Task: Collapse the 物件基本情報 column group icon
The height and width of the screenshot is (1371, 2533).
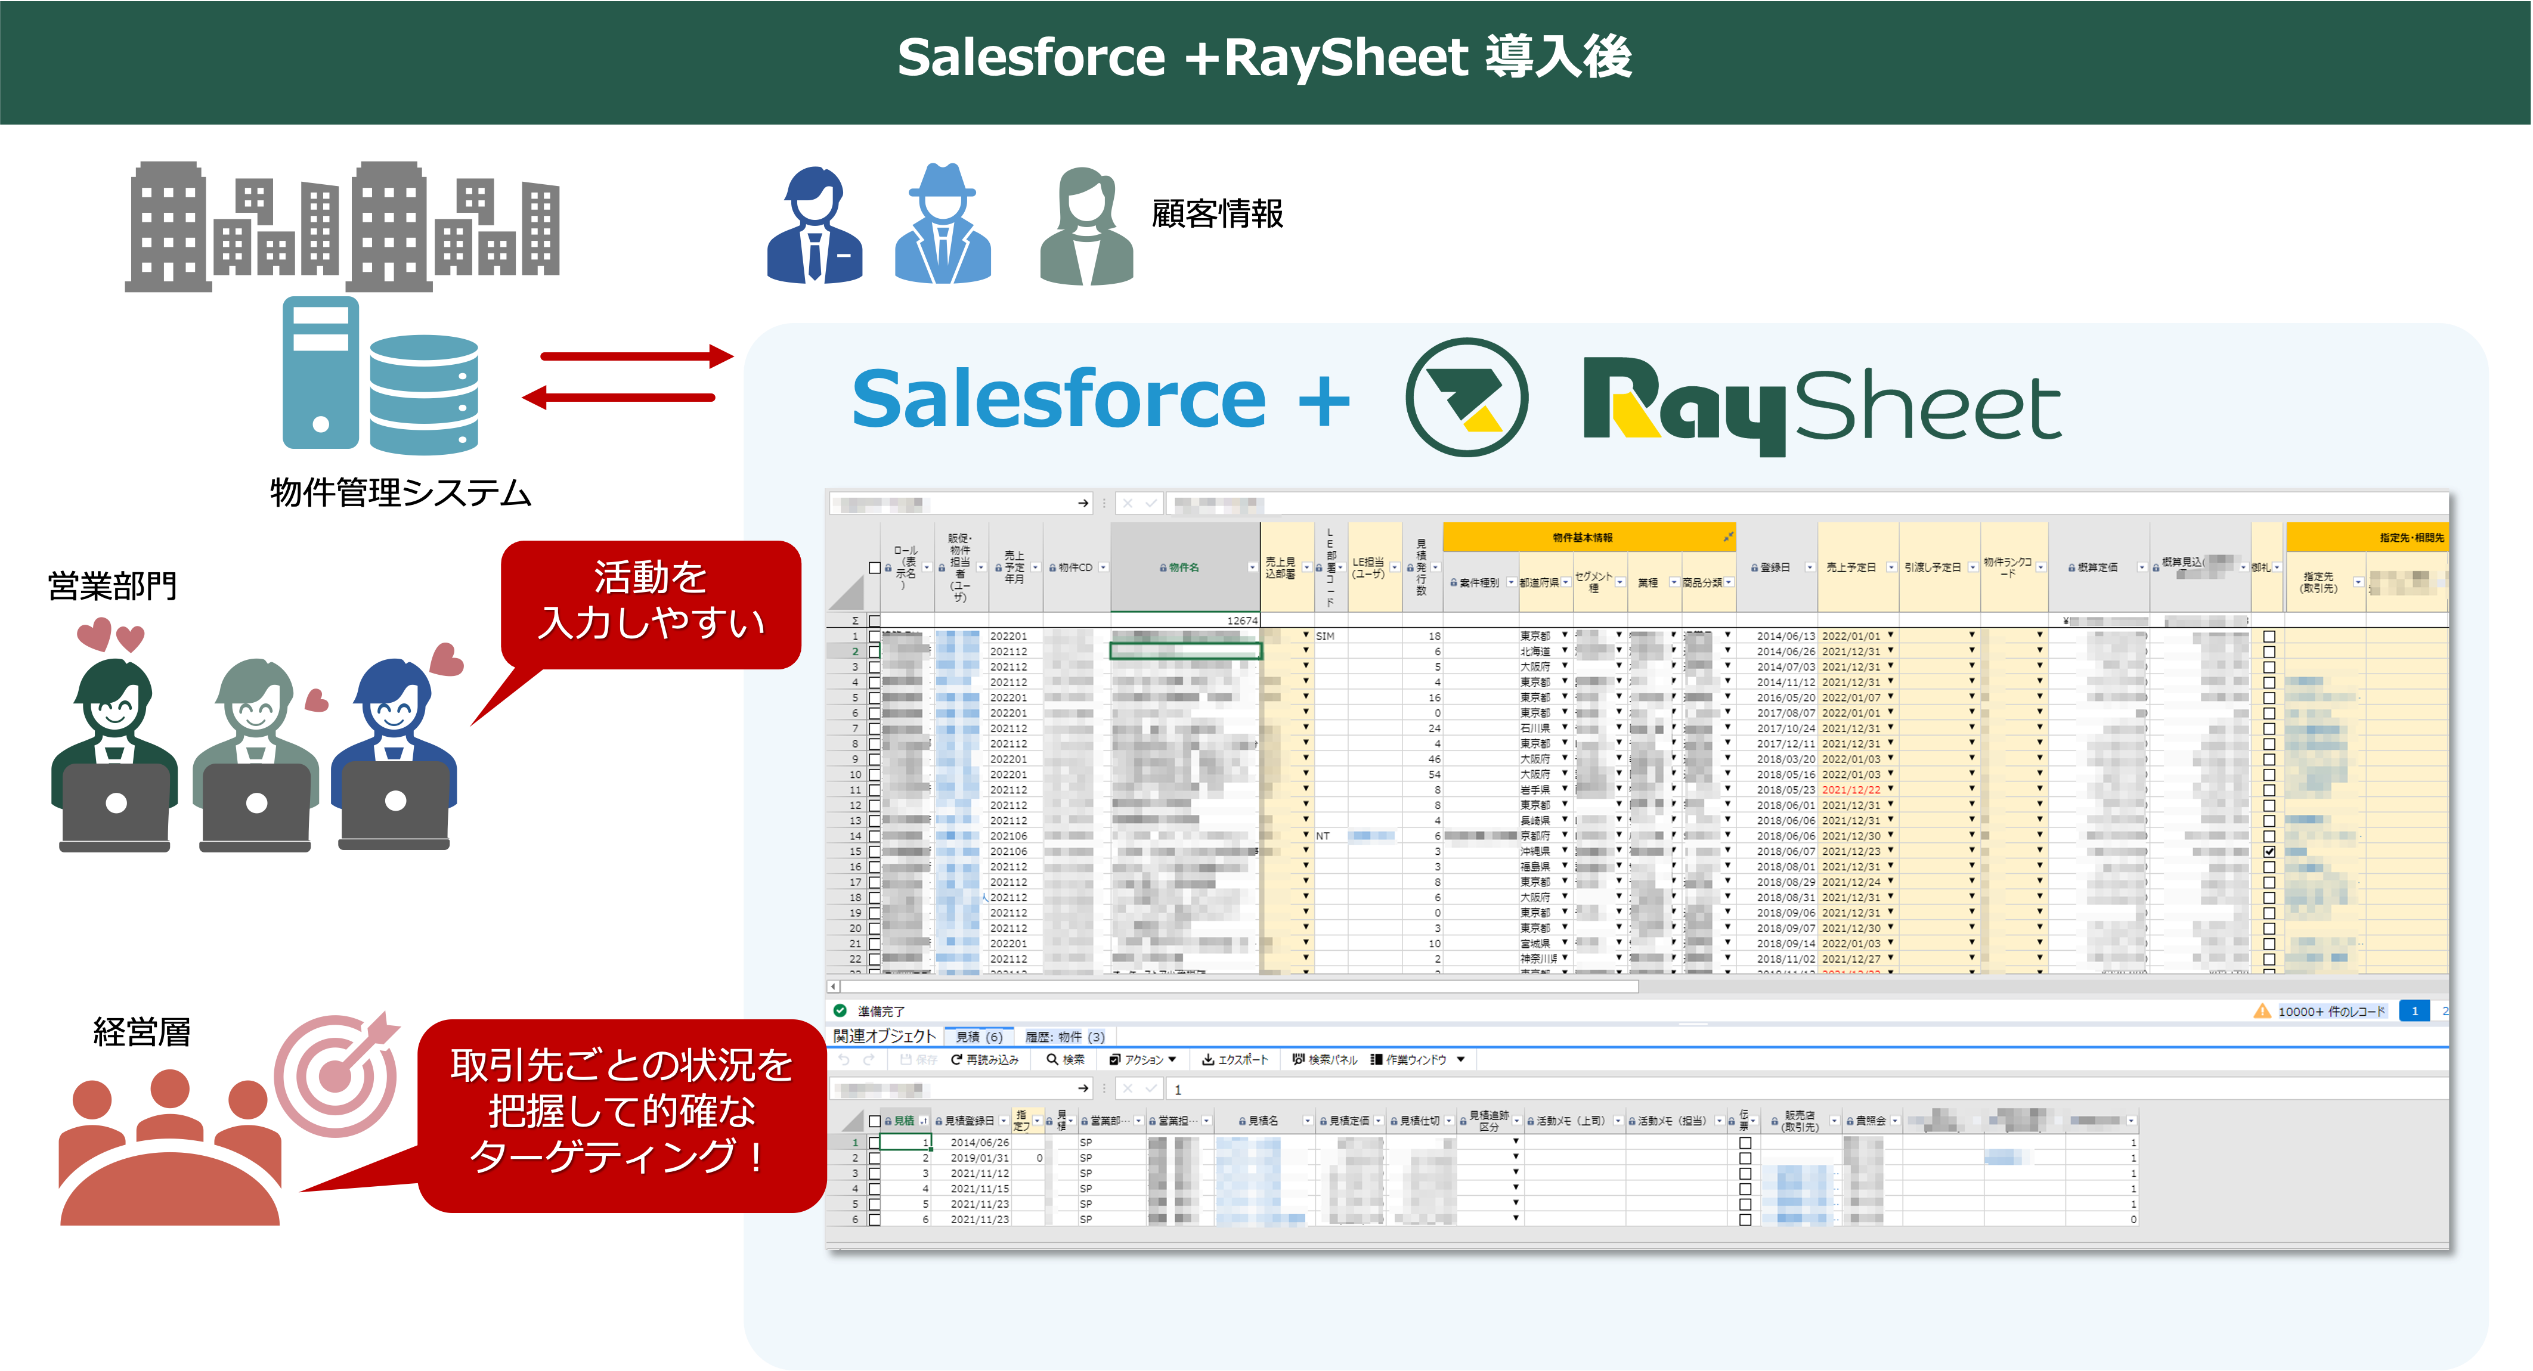Action: pos(1727,536)
